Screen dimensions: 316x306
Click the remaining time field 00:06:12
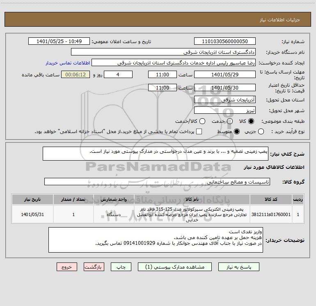click(x=76, y=74)
